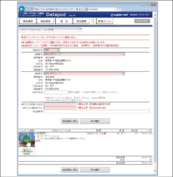Go back with the browser back arrow

point(22,9)
